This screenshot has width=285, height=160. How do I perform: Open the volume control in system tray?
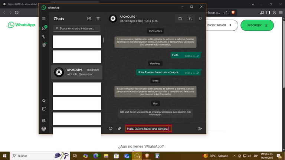click(249, 156)
